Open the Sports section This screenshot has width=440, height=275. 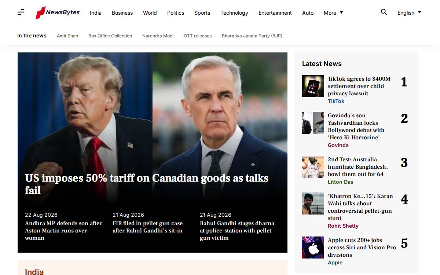(202, 13)
